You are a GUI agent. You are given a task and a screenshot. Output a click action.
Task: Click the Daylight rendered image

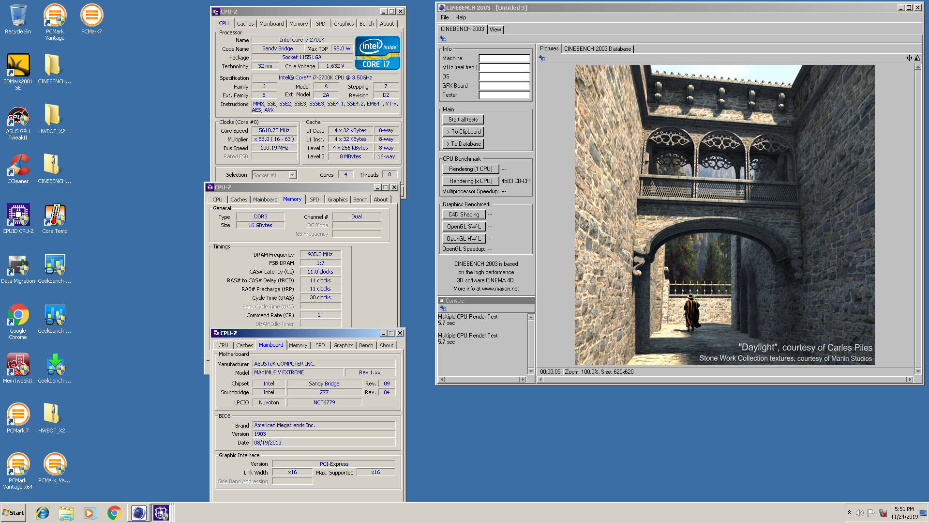pos(724,215)
